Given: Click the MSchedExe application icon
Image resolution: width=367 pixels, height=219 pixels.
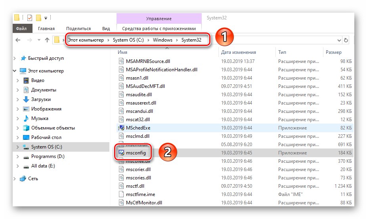Looking at the screenshot, I should pyautogui.click(x=121, y=128).
